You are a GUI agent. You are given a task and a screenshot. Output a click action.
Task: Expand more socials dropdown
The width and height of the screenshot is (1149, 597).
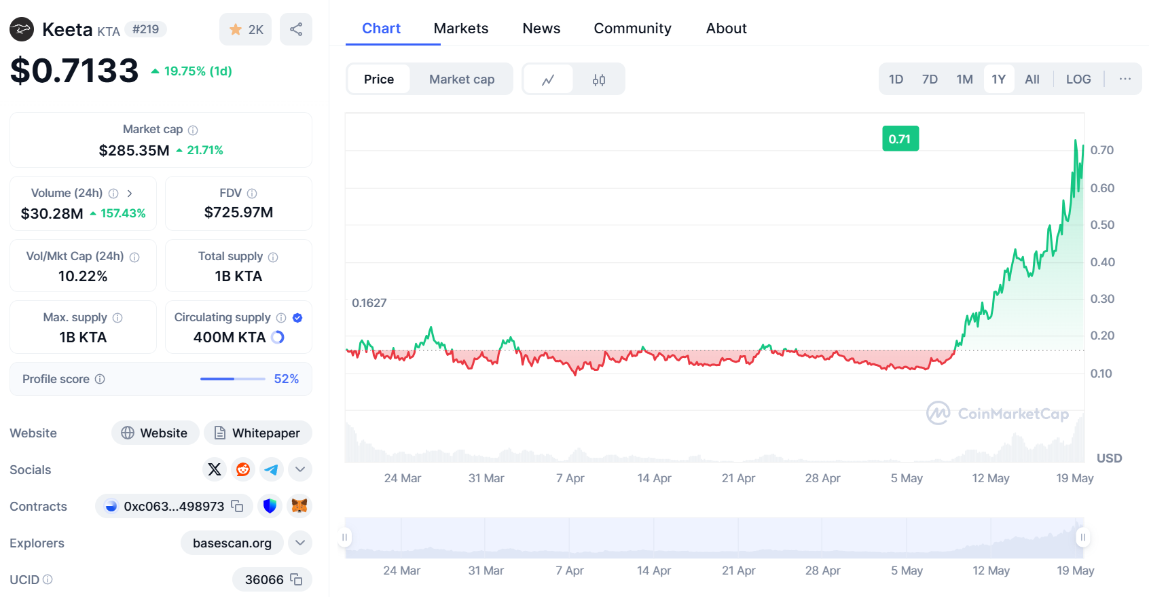tap(300, 469)
